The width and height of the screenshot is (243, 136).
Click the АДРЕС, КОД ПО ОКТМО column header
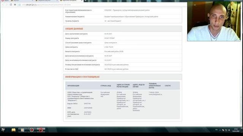[x=139, y=86]
